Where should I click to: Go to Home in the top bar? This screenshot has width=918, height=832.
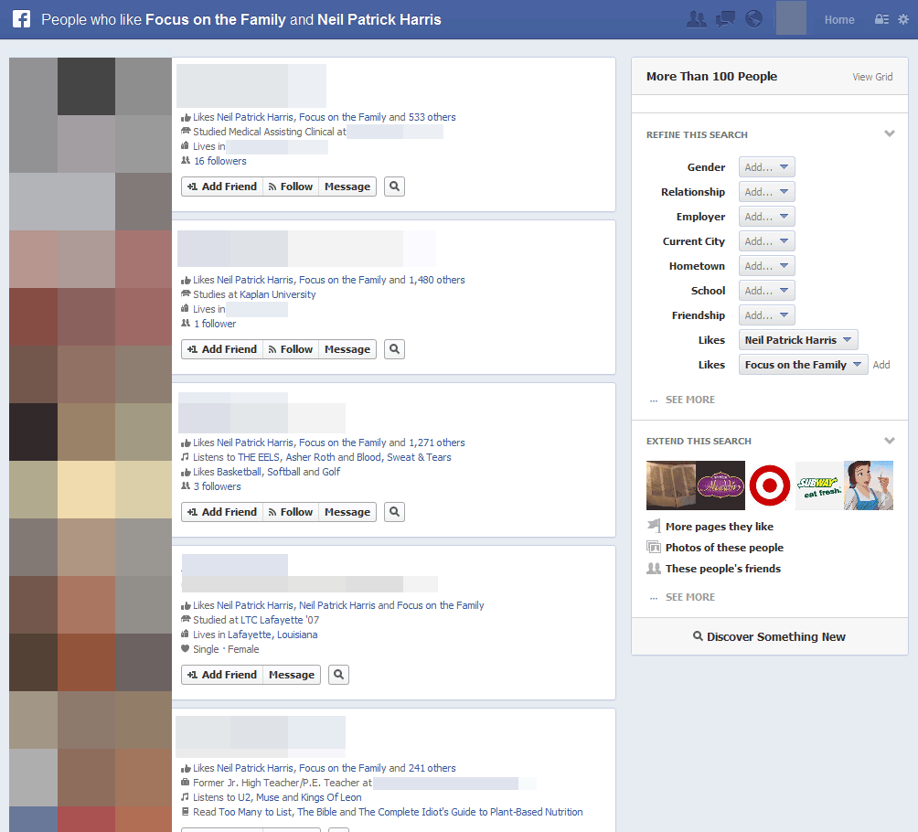coord(838,19)
